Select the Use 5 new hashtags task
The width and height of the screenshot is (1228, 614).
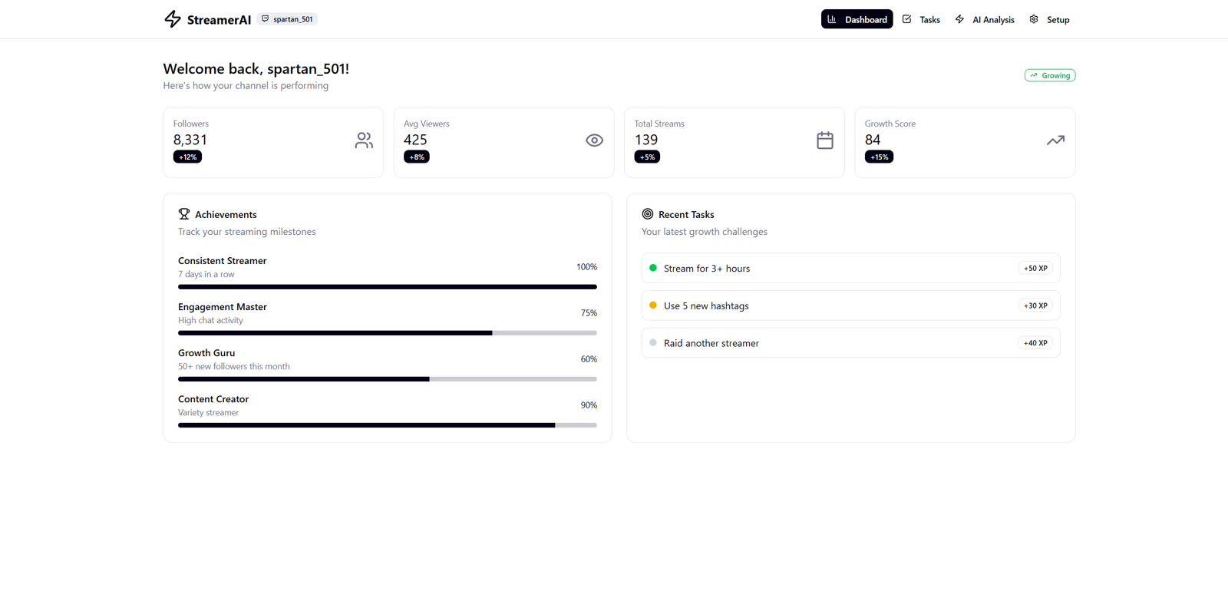[851, 305]
